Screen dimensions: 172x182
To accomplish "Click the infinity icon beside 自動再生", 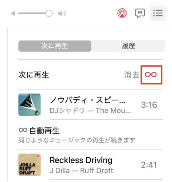I will tap(23, 130).
